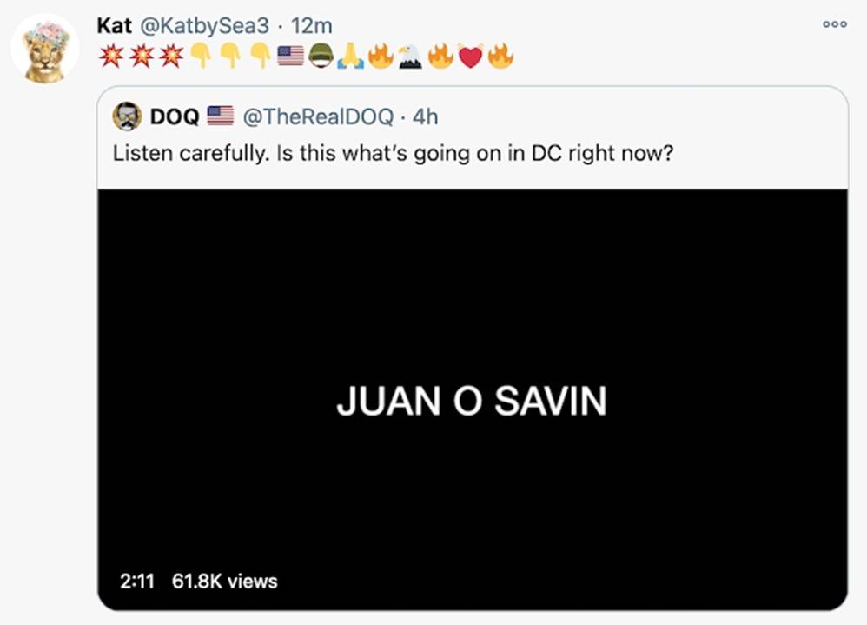The width and height of the screenshot is (867, 625).
Task: Click the bald eagle emoji
Action: point(410,57)
